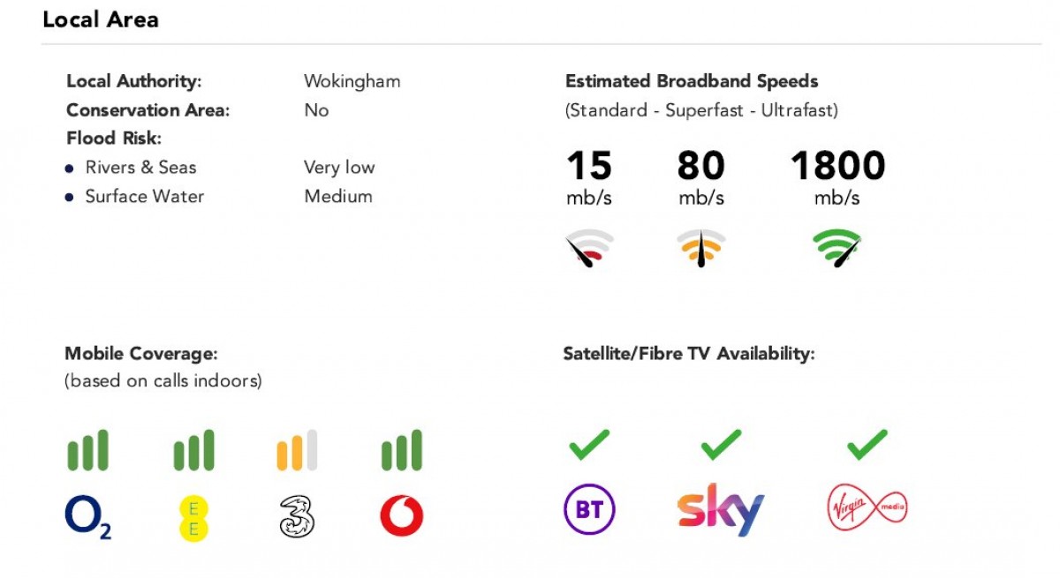Click the red standard broadband speed gauge

point(589,248)
